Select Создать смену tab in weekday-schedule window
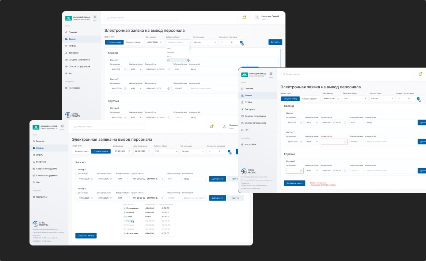Screen dimensions: 426x261 (82, 151)
